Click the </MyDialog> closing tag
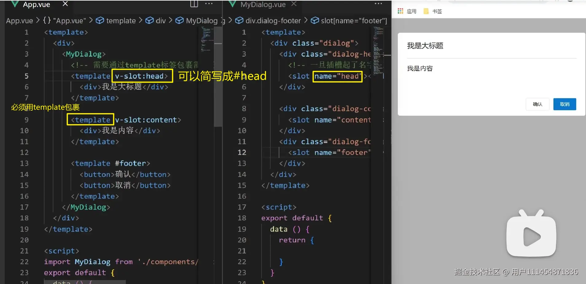This screenshot has width=586, height=284. (86, 207)
